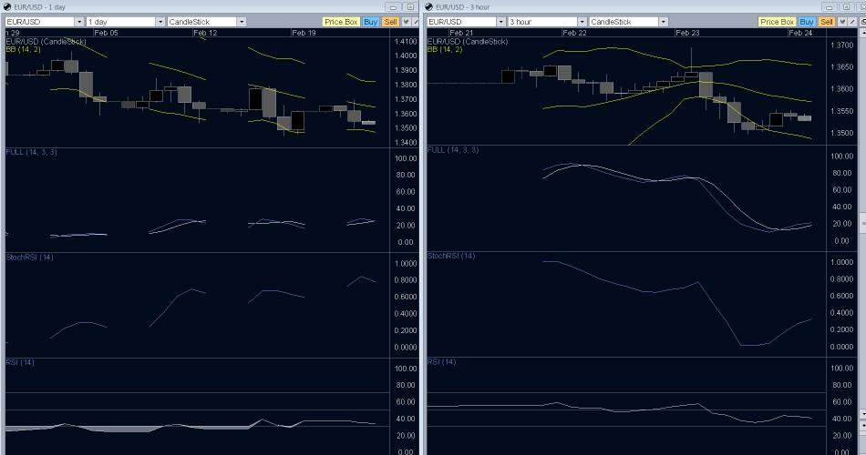Click 'StochRSI (14)' label in 1 day chart
This screenshot has height=455, width=866.
[x=30, y=257]
